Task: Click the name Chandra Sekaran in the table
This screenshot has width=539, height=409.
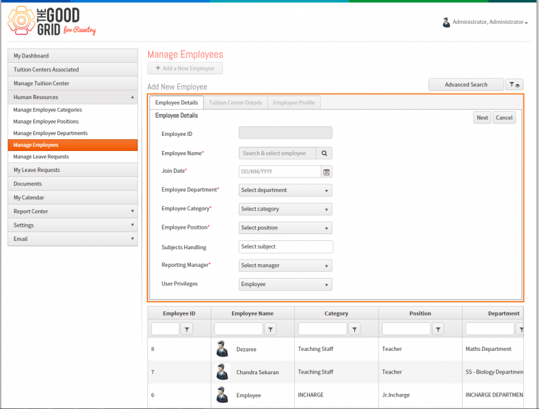Action: click(257, 373)
